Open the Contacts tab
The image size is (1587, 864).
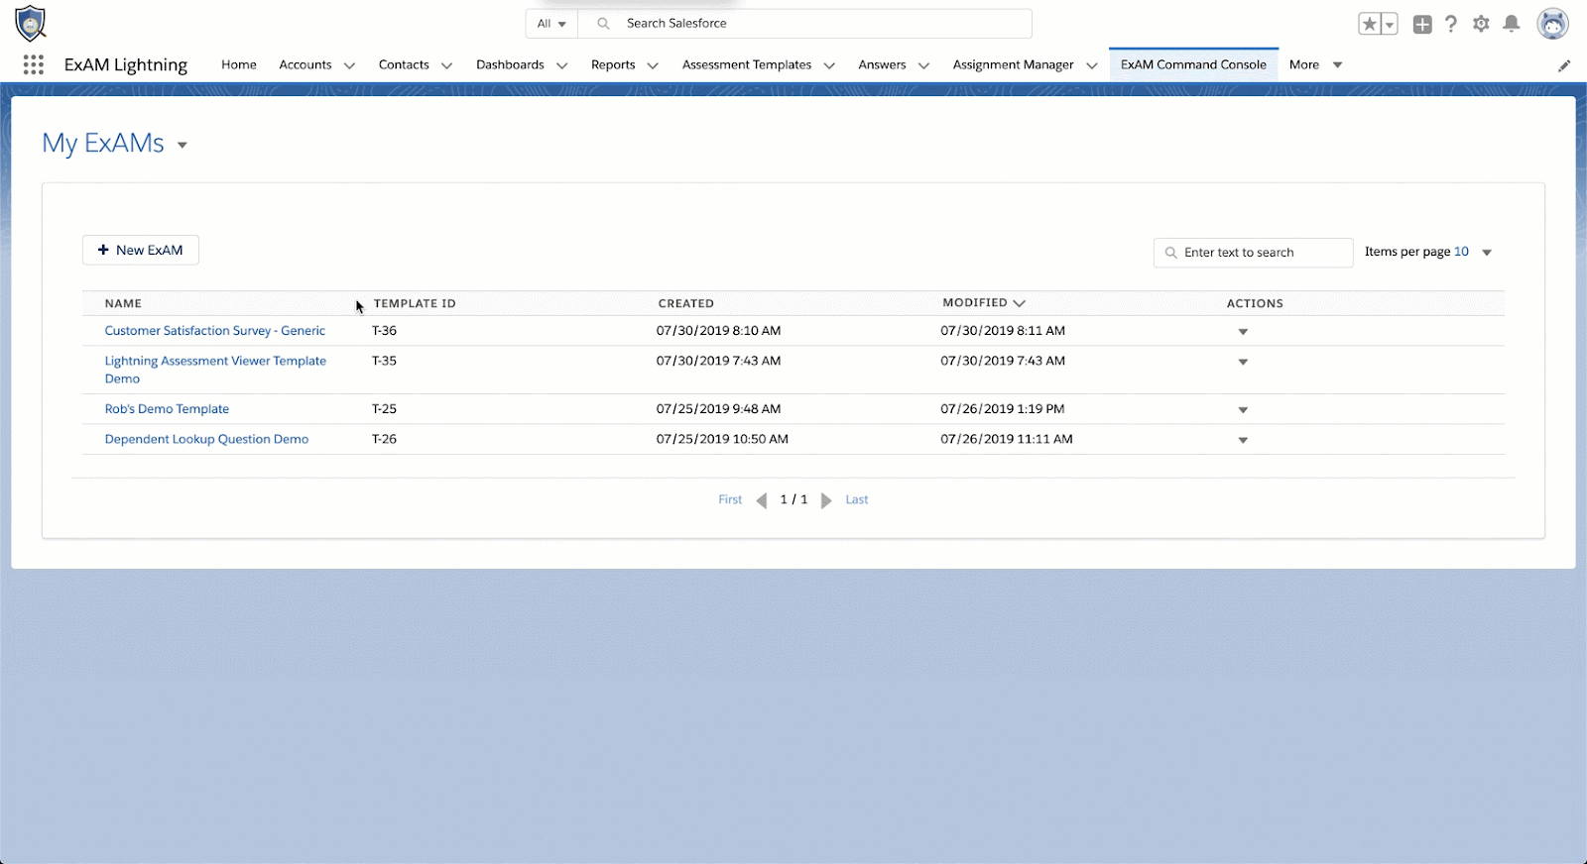tap(404, 65)
